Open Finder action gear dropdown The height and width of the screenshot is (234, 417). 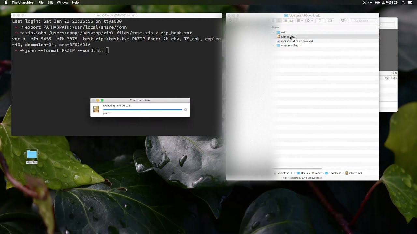[x=310, y=21]
